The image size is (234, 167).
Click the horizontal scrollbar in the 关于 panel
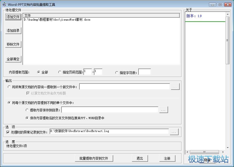coord(204,152)
